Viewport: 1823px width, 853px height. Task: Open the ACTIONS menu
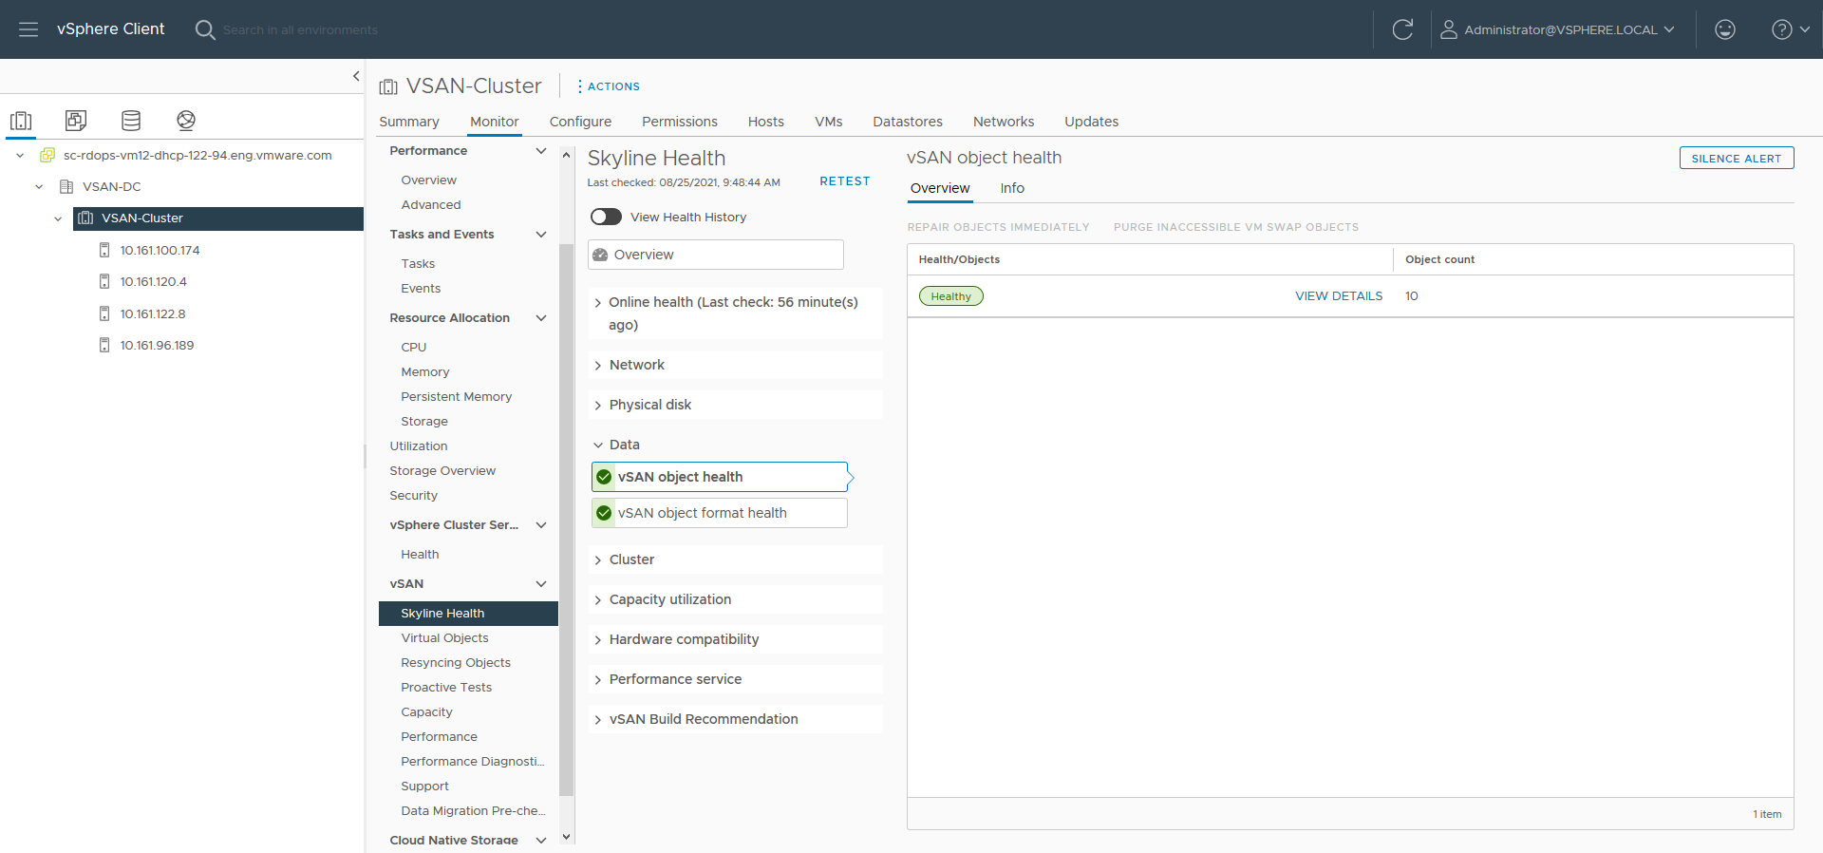point(609,86)
